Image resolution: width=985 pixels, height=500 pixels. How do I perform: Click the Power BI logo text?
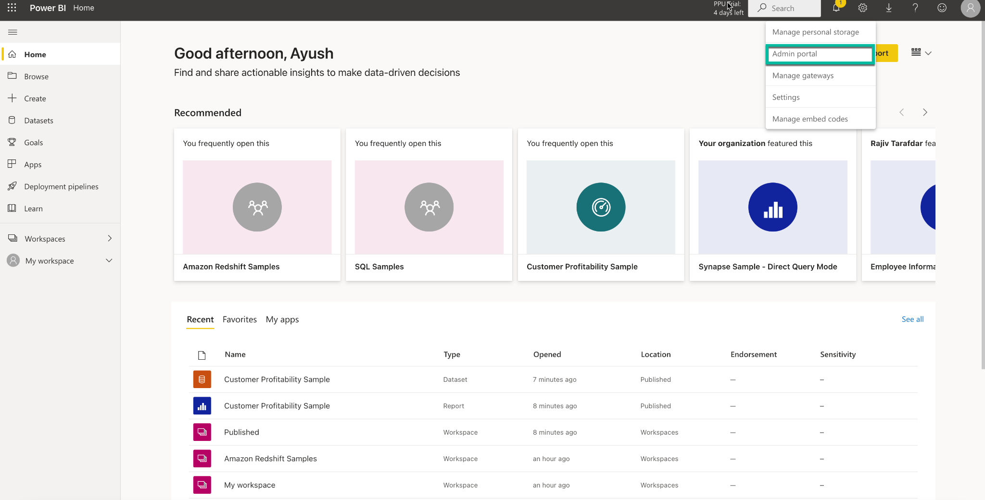click(x=48, y=8)
